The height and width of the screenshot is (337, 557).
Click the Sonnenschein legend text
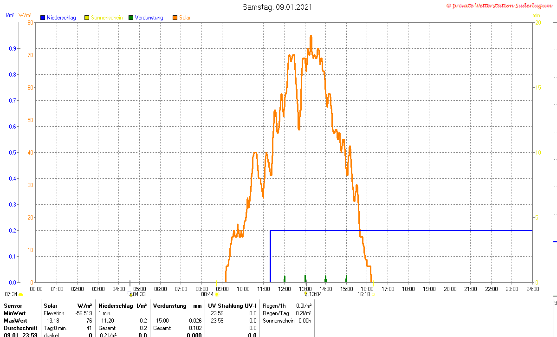tap(107, 18)
